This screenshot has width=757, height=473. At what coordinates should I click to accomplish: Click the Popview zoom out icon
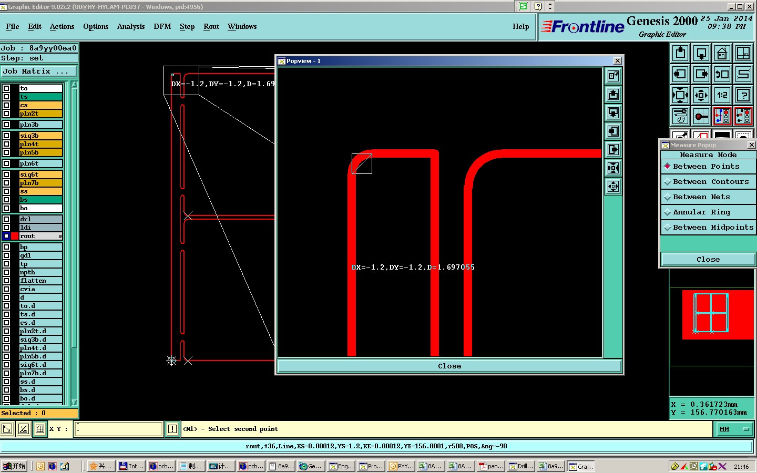(613, 186)
